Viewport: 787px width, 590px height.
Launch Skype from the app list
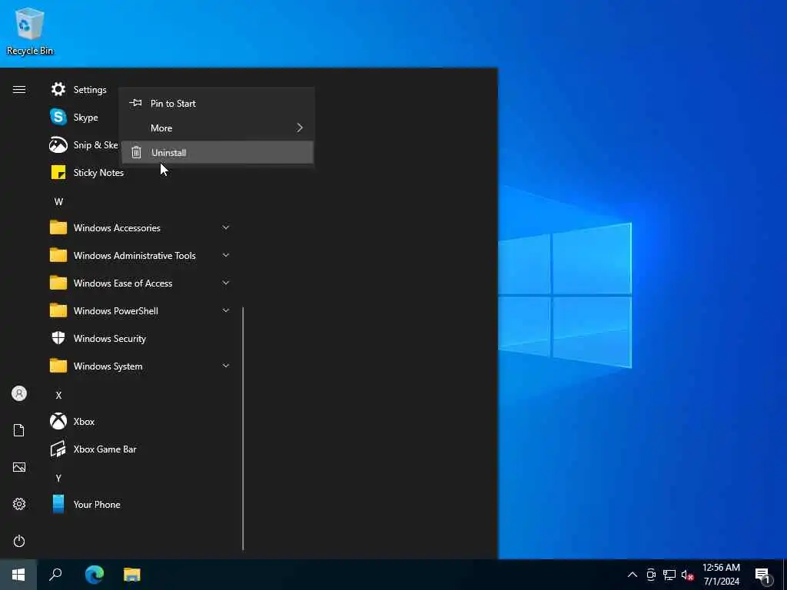point(58,117)
